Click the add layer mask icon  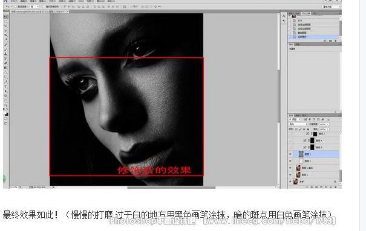pyautogui.click(x=316, y=187)
